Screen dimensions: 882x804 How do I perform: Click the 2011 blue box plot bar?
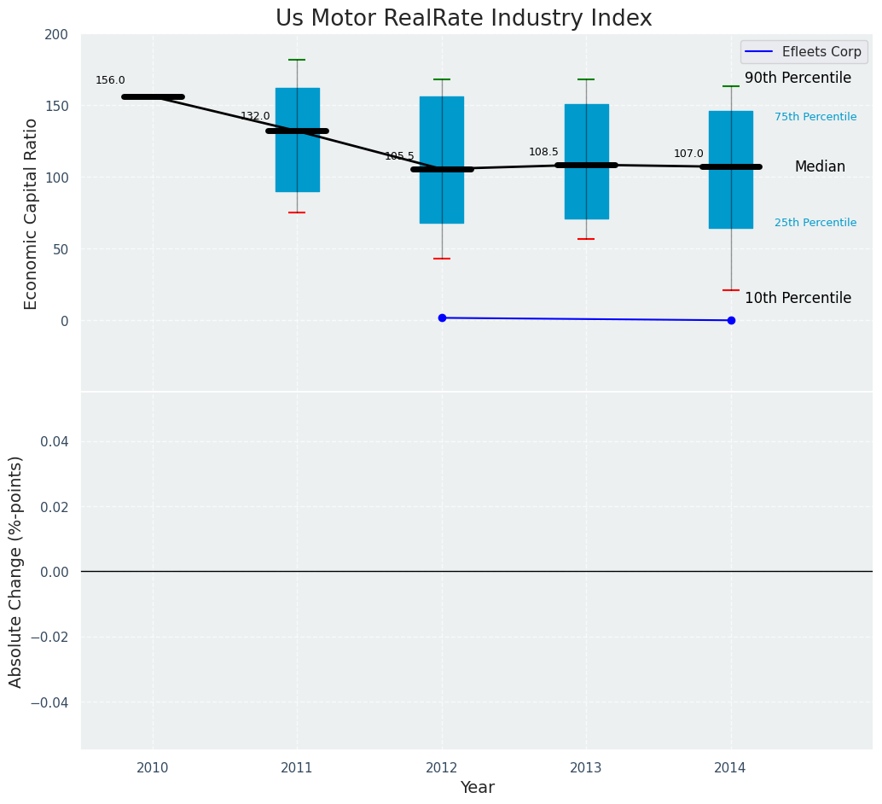[x=298, y=140]
